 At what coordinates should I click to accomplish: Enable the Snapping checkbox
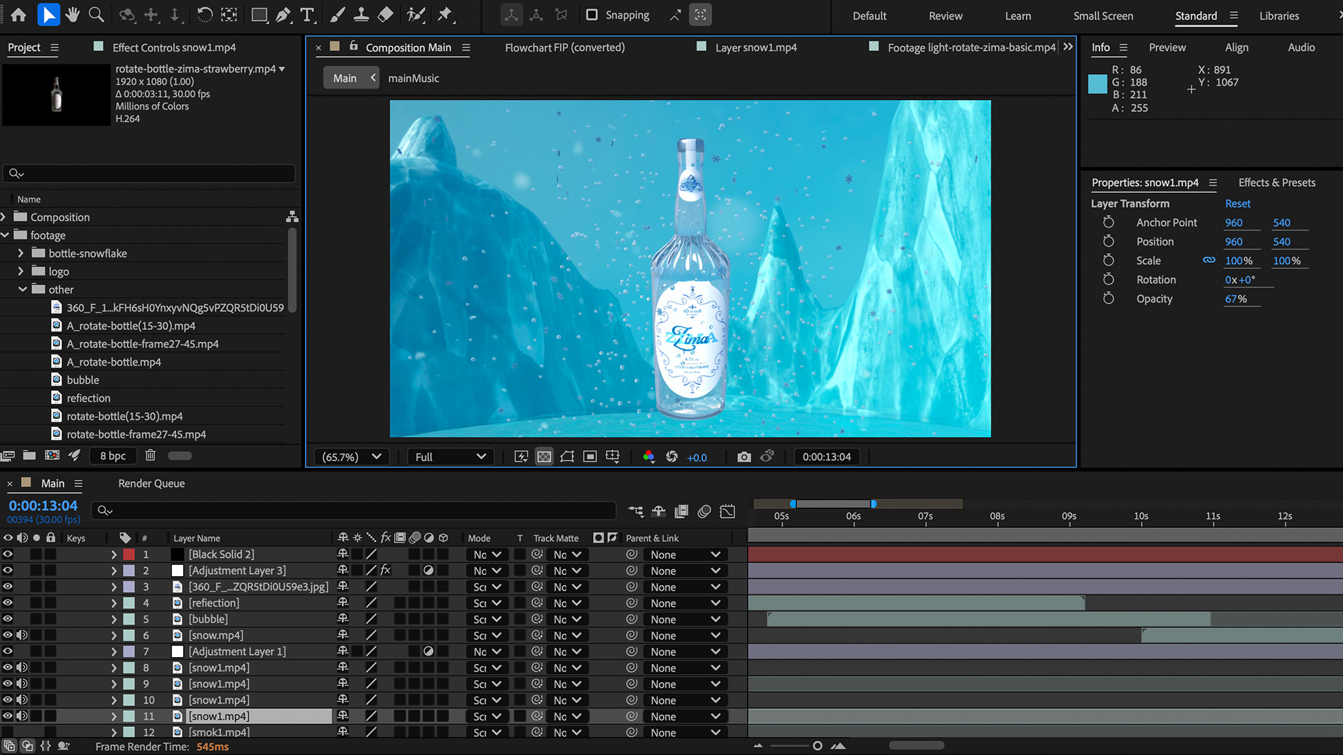(592, 15)
